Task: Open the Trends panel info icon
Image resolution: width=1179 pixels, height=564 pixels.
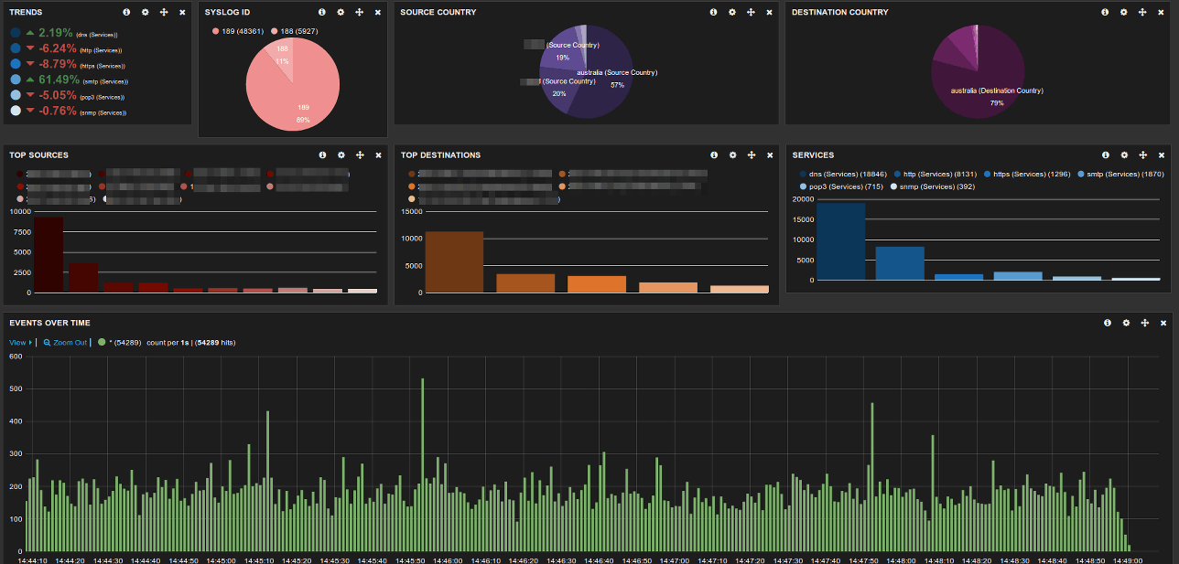Action: pos(125,13)
